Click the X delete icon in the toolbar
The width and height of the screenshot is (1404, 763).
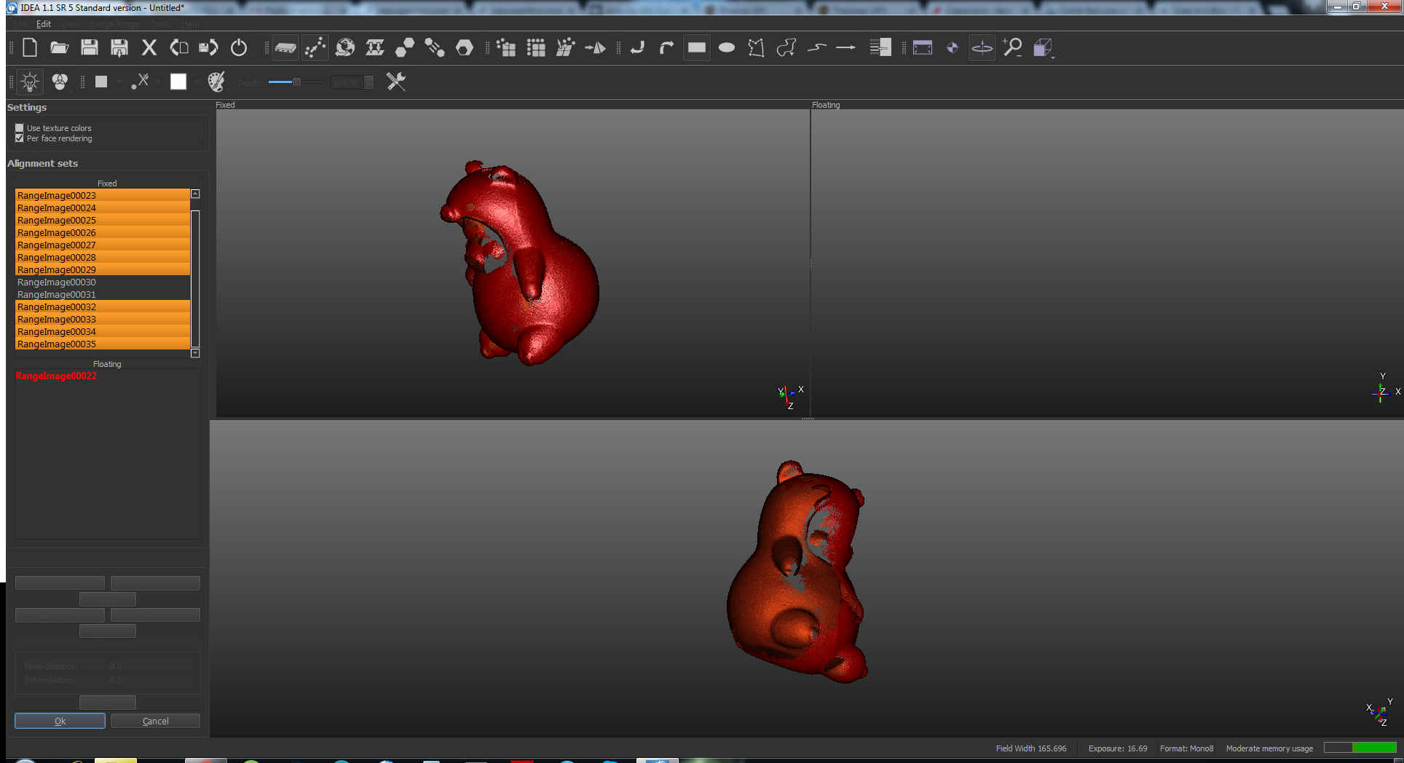click(x=149, y=48)
